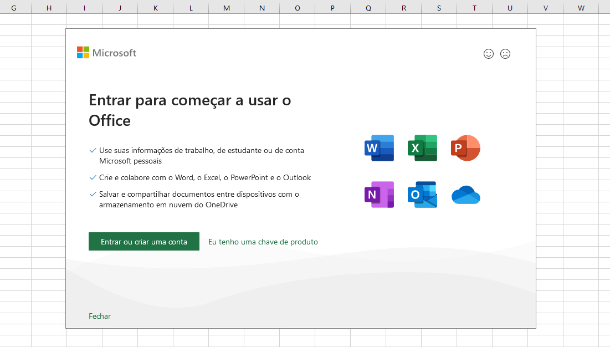The image size is (610, 347).
Task: Click the Outlook app icon
Action: 423,195
